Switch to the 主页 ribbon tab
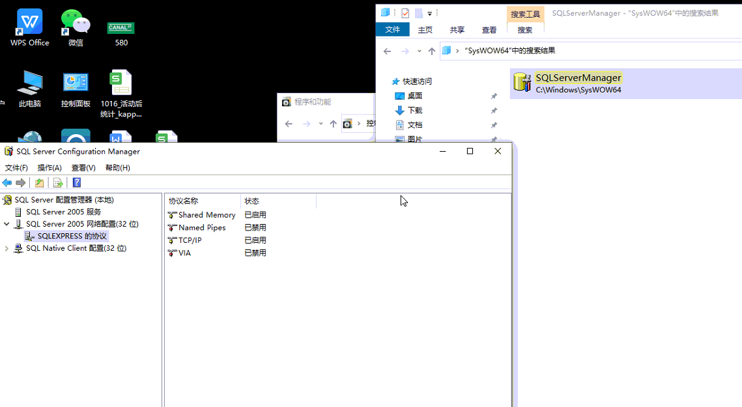The image size is (742, 407). pos(425,30)
